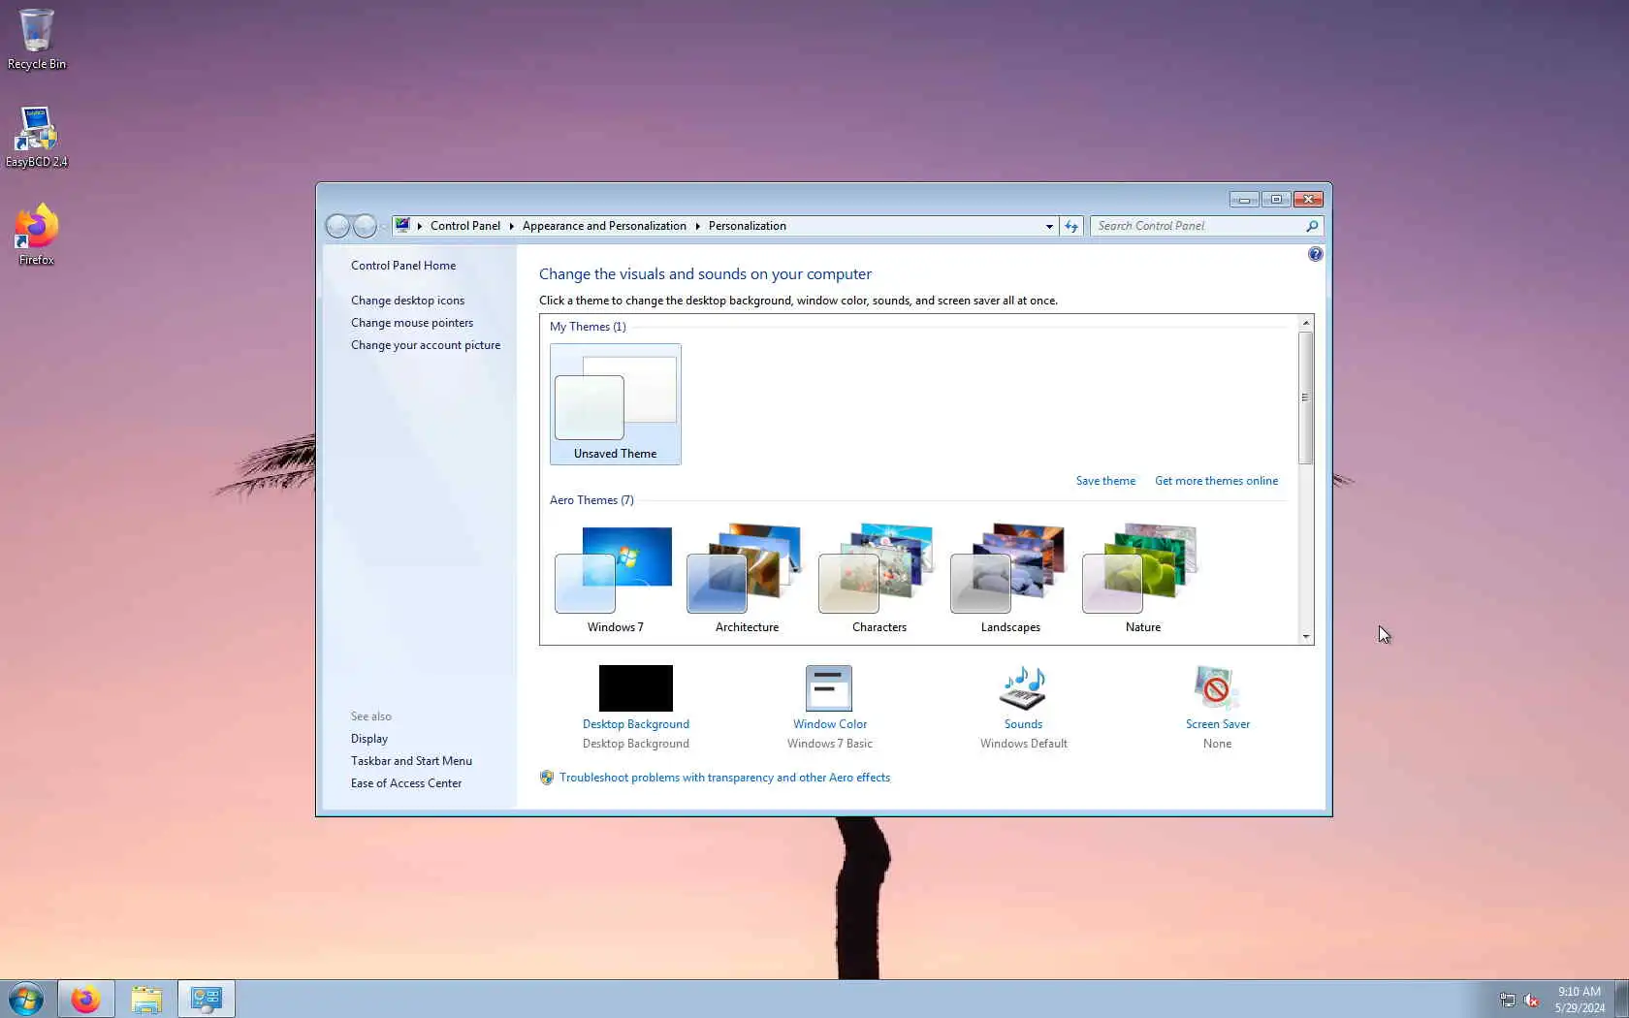Expand the arrow after Control Panel breadcrumb
Screen dimensions: 1629x1018
point(511,226)
